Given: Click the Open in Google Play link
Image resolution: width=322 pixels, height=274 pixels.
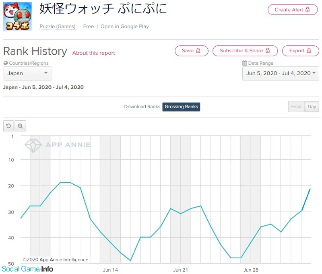Looking at the screenshot, I should (124, 27).
